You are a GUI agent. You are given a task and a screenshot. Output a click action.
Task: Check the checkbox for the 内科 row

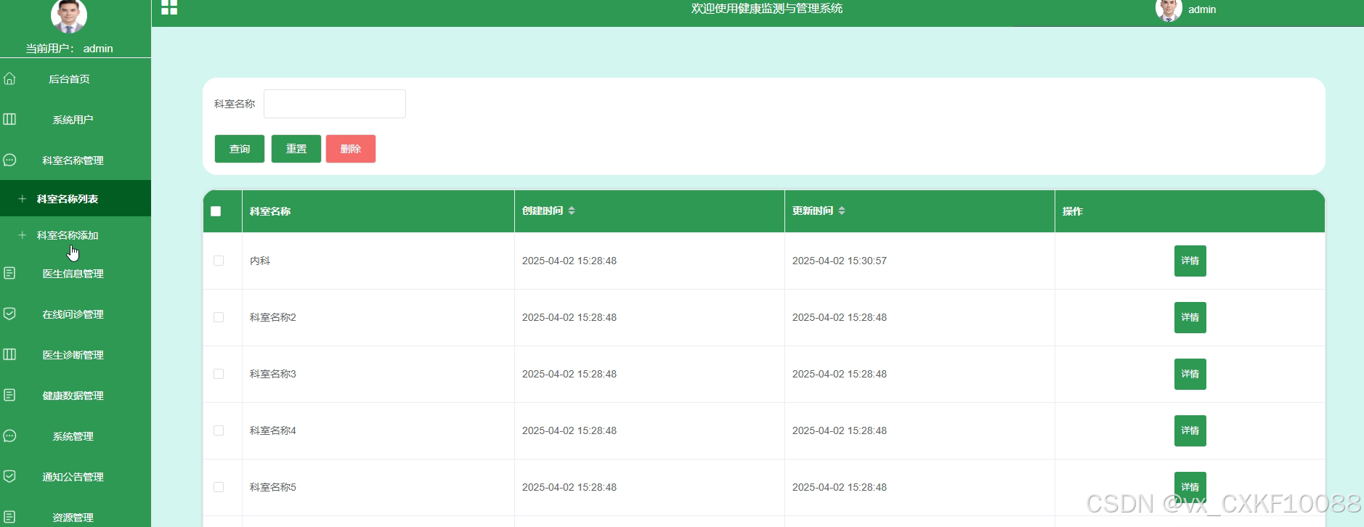pos(219,261)
